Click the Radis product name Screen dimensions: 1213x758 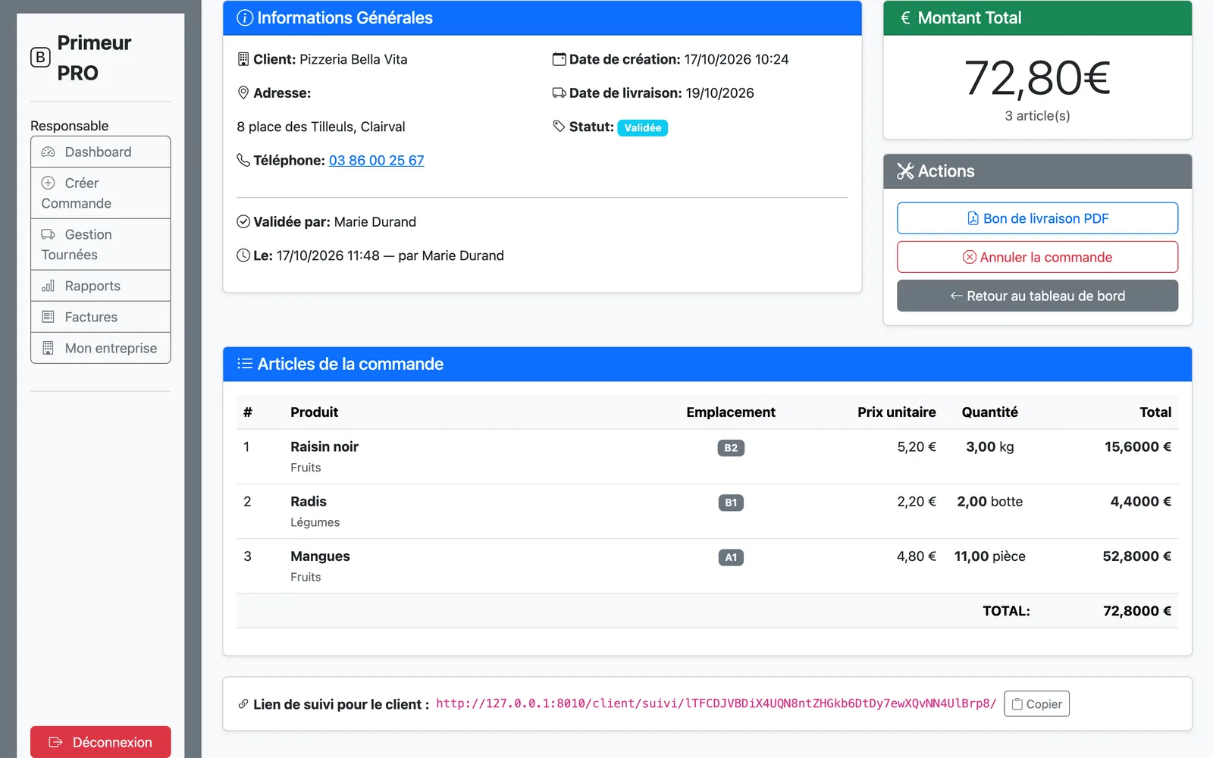pyautogui.click(x=309, y=501)
